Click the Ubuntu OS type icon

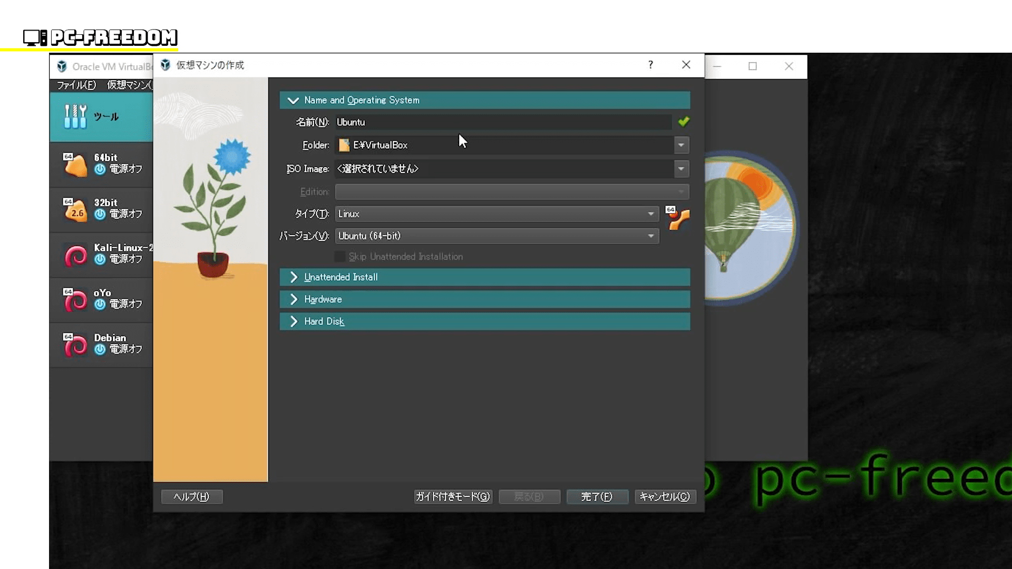point(678,218)
